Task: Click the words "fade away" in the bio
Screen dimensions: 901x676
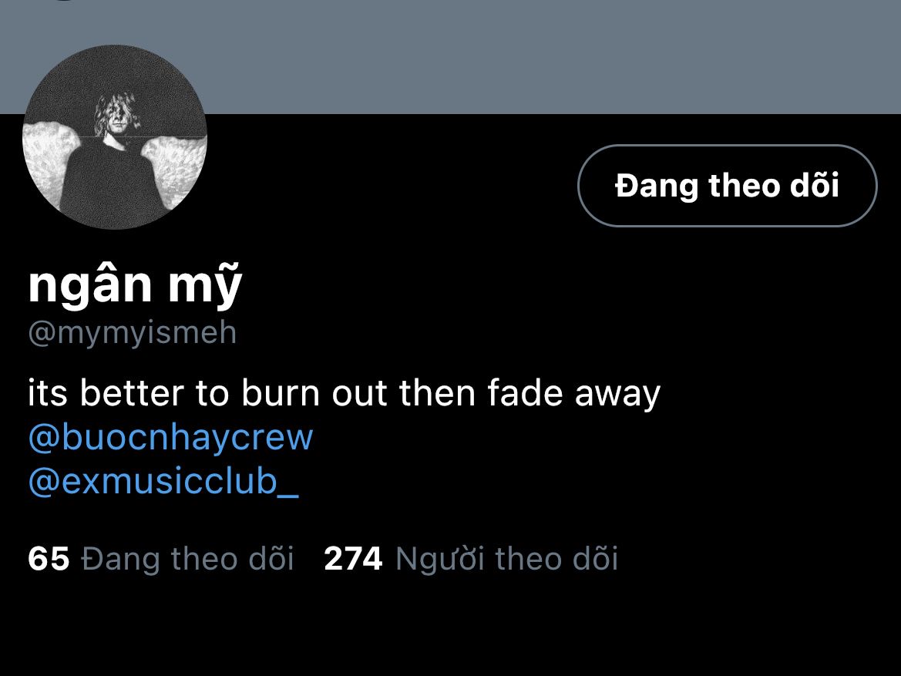Action: tap(573, 394)
